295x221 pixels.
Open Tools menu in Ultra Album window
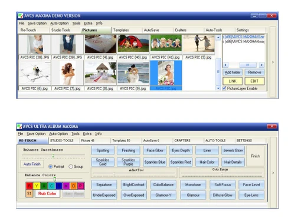pyautogui.click(x=76, y=134)
